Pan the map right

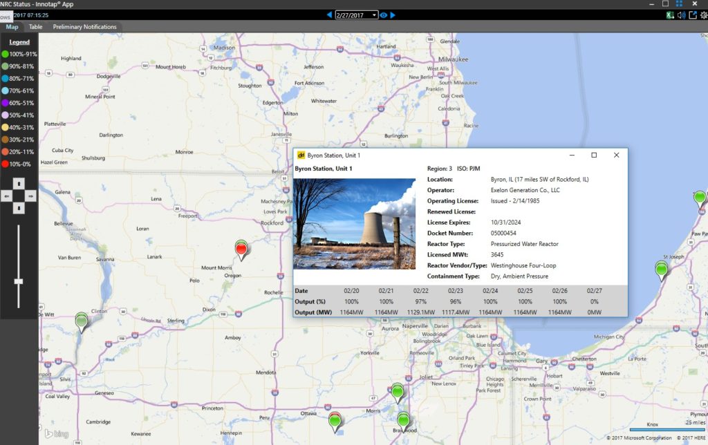(x=30, y=196)
